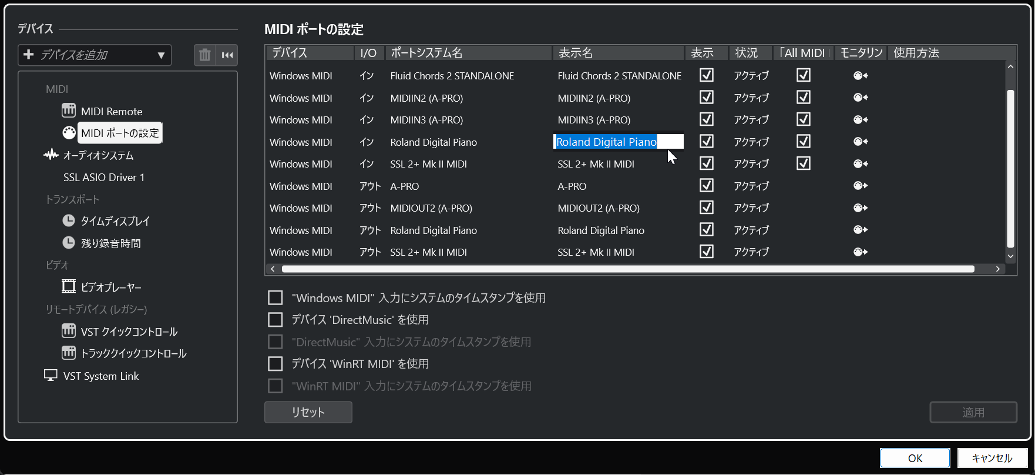Image resolution: width=1035 pixels, height=475 pixels.
Task: Toggle 表示 checkbox for Fluid Chords 2 STANDALONE
Action: [707, 75]
